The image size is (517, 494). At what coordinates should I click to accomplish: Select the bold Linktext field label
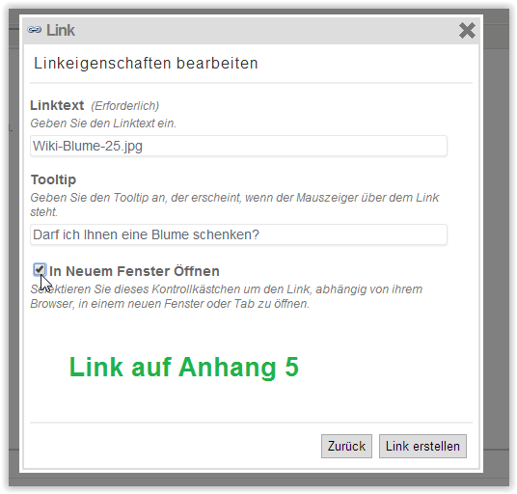tap(57, 105)
